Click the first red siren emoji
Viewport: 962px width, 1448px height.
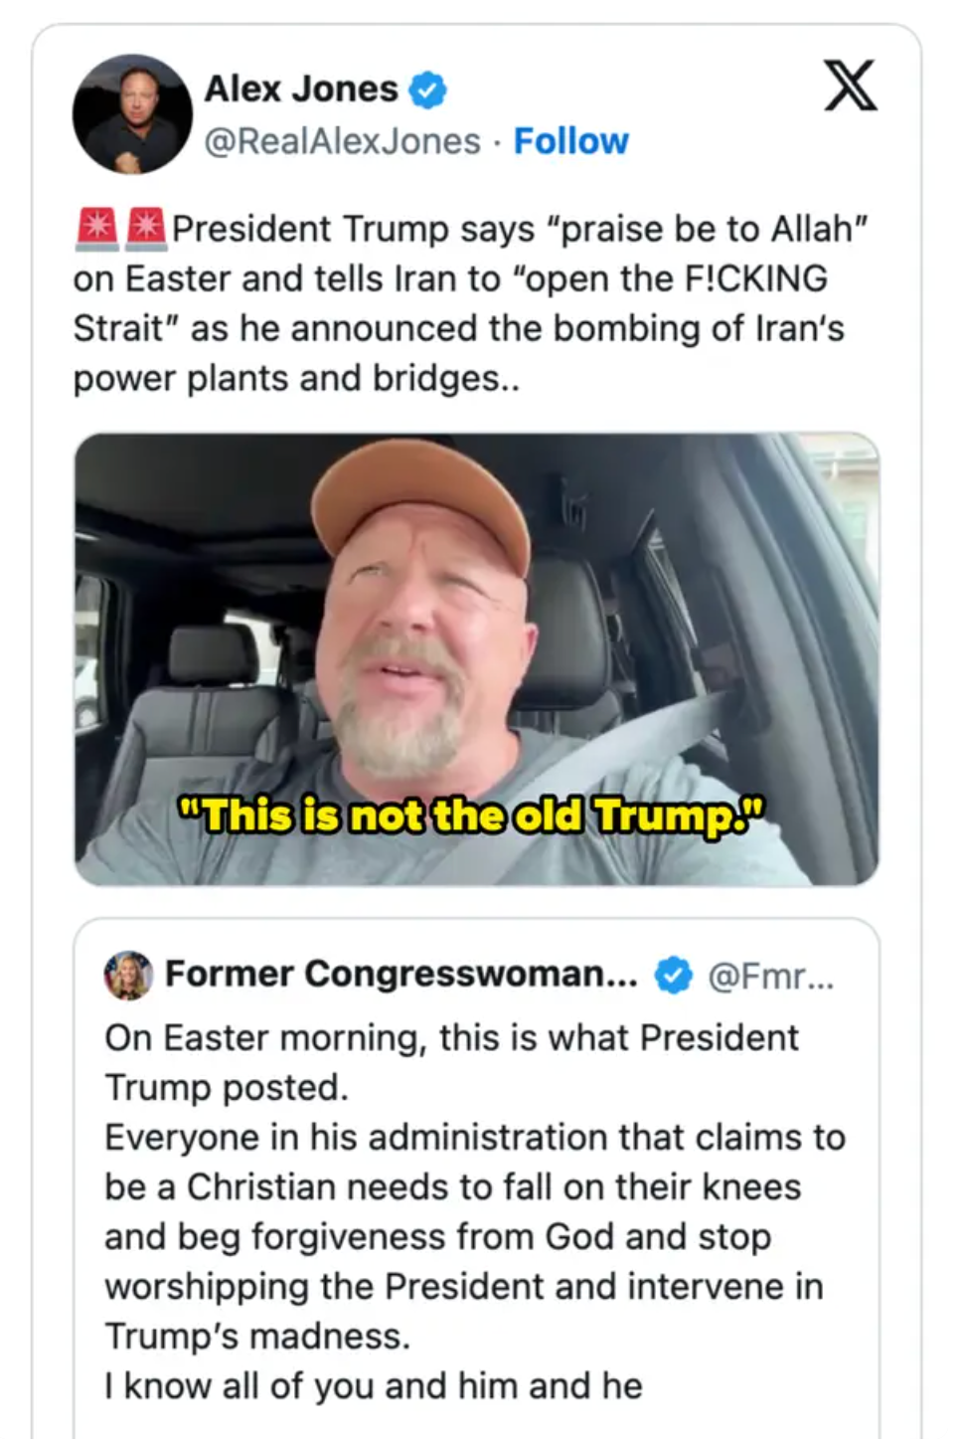coord(96,229)
